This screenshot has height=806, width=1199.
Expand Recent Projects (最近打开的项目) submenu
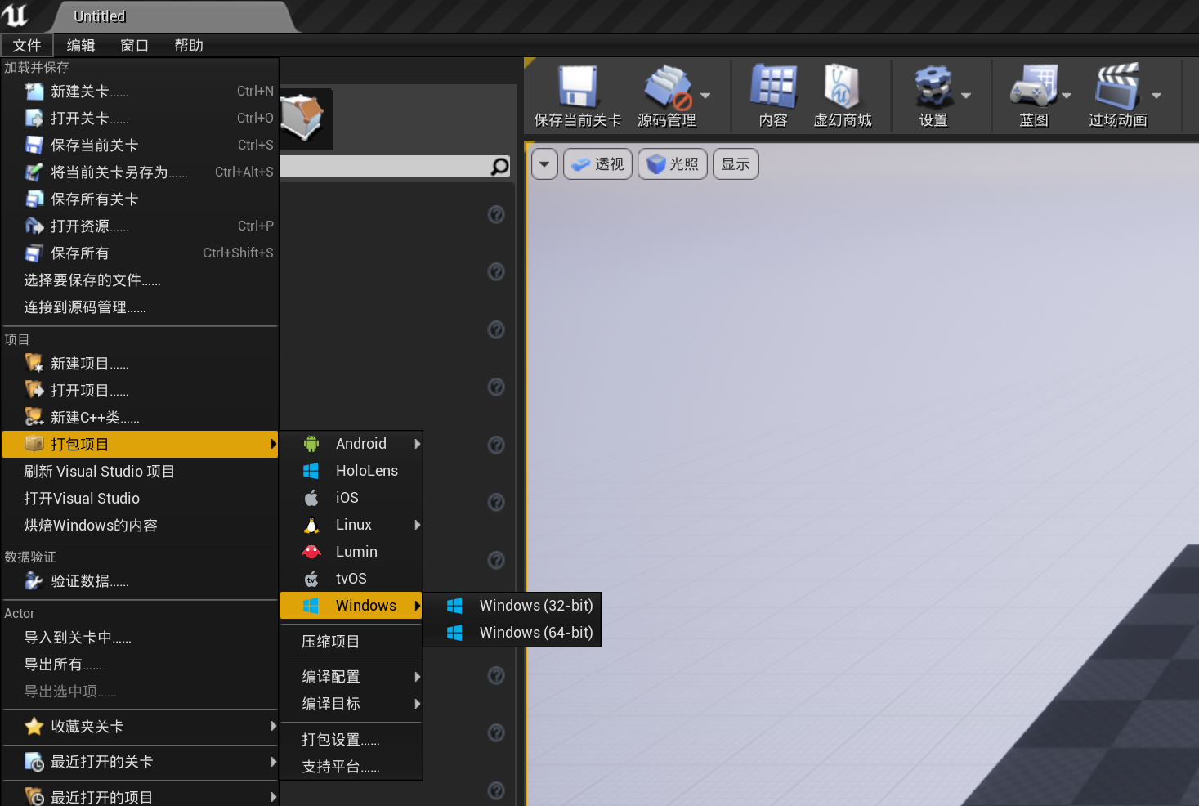coord(140,796)
